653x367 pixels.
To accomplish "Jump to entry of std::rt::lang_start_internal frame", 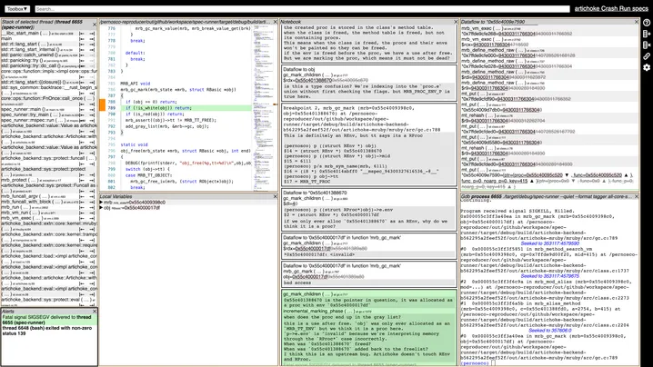I will 82,50.
